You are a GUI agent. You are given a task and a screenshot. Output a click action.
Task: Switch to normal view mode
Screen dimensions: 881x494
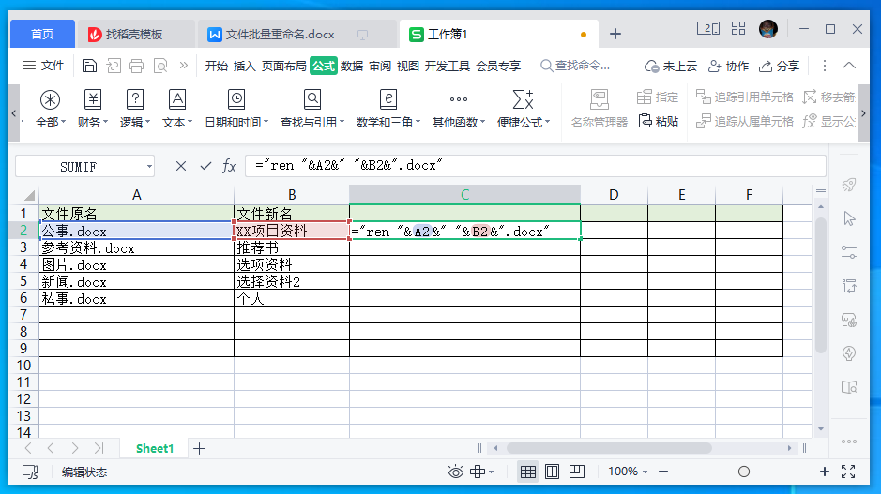[527, 472]
